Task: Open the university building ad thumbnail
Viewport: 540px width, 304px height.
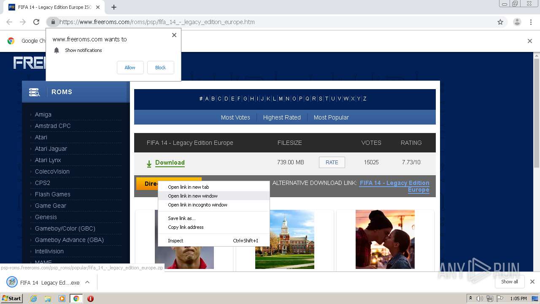Action: click(285, 239)
